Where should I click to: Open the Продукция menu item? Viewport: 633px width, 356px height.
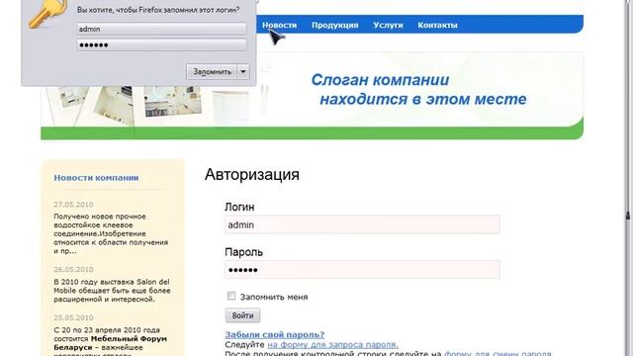tap(335, 25)
